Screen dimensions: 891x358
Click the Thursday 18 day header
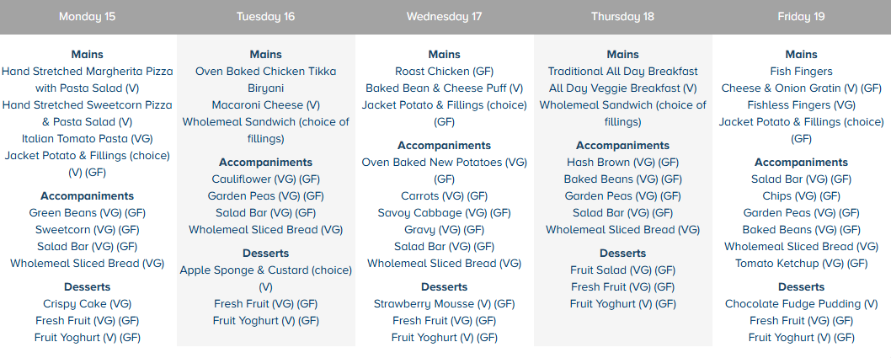[x=622, y=16]
